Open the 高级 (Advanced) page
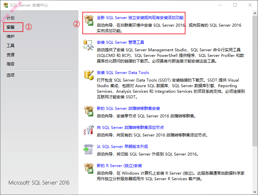258x195 pixels. coord(11,64)
